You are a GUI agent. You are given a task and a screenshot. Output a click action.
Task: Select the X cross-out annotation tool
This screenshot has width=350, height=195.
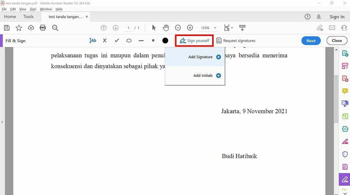(x=105, y=40)
